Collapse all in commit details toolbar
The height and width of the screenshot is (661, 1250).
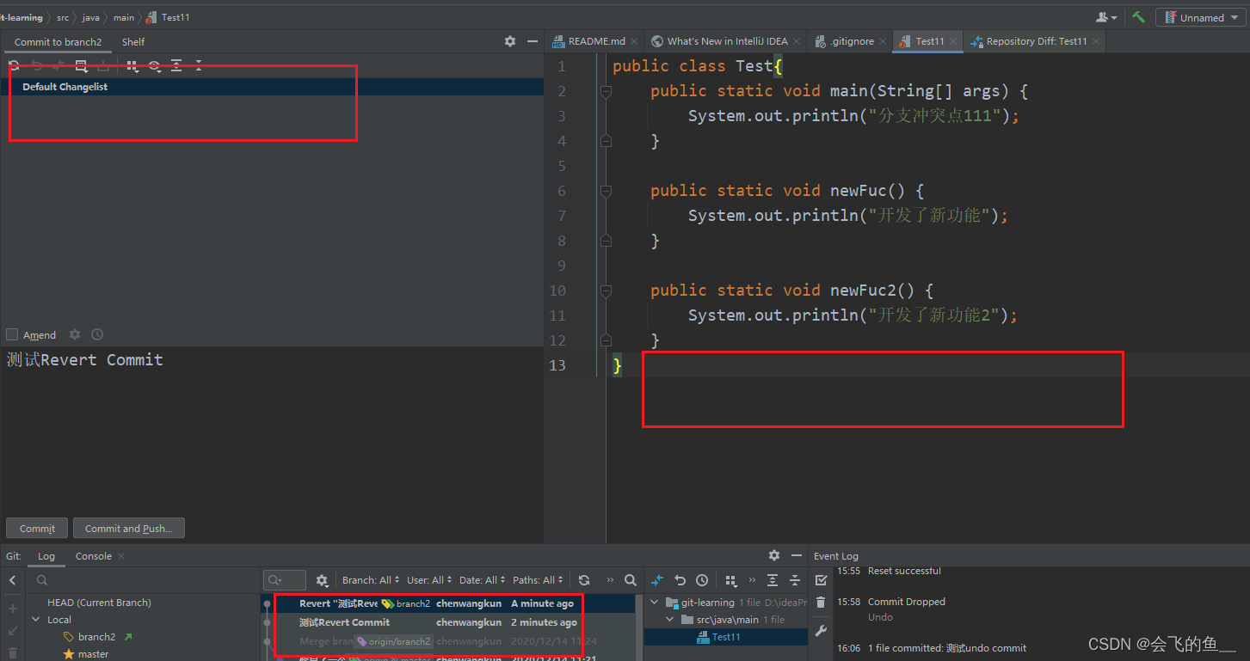[x=795, y=580]
